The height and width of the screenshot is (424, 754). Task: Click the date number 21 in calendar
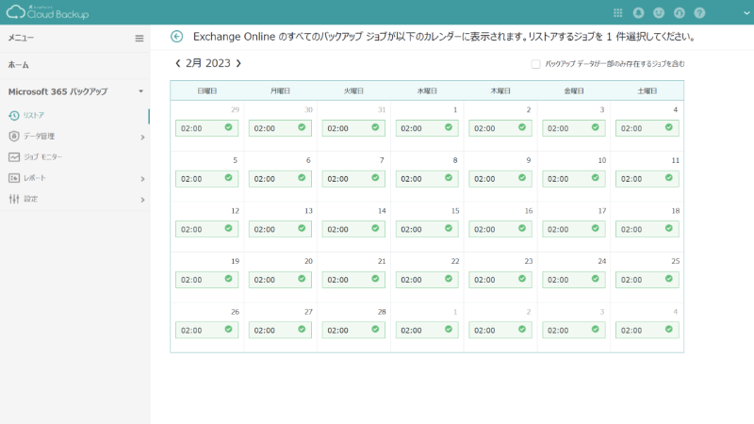(382, 262)
